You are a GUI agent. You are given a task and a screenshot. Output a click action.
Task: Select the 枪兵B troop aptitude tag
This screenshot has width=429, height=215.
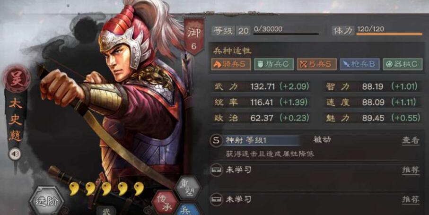click(x=360, y=64)
